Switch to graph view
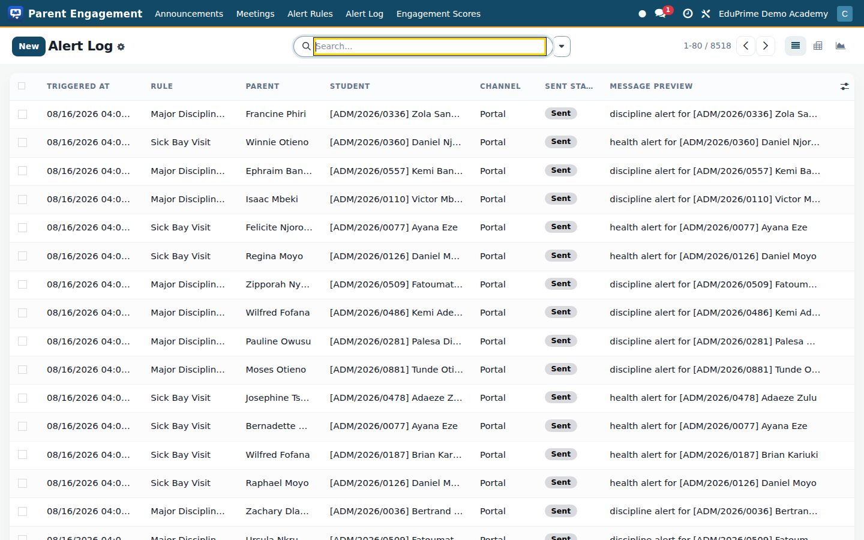864x540 pixels. [x=841, y=46]
